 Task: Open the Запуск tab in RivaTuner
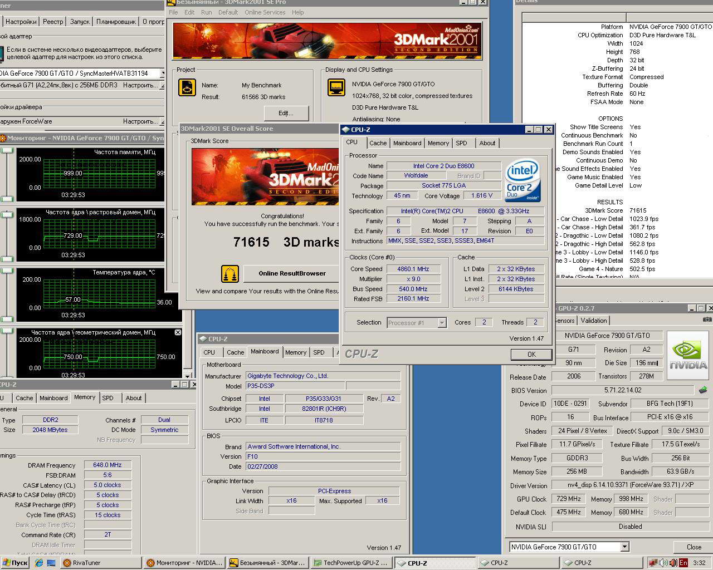pyautogui.click(x=80, y=22)
